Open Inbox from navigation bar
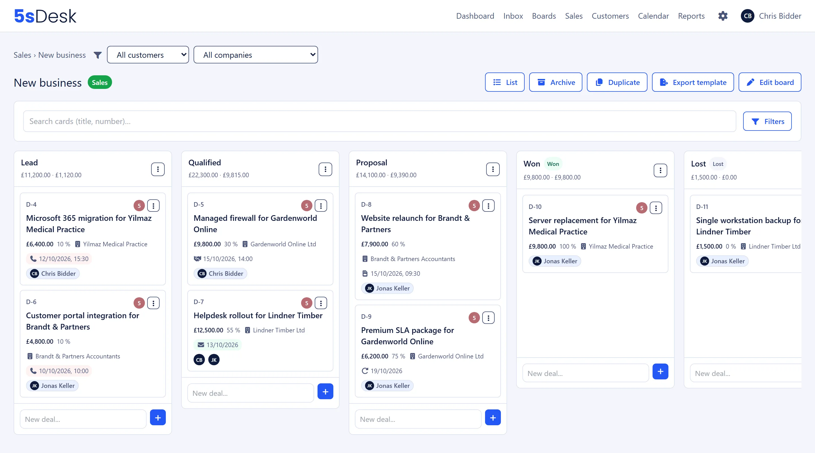This screenshot has width=815, height=453. (513, 16)
